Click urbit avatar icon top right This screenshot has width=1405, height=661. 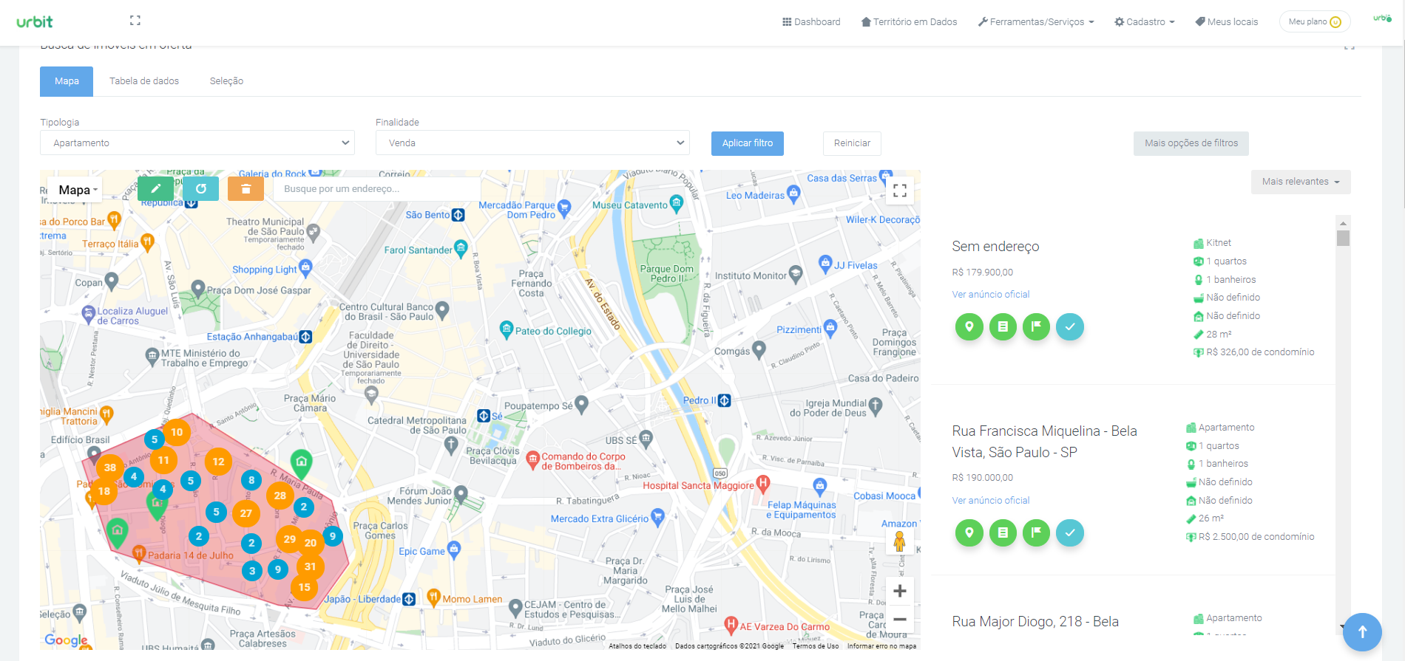click(1382, 19)
